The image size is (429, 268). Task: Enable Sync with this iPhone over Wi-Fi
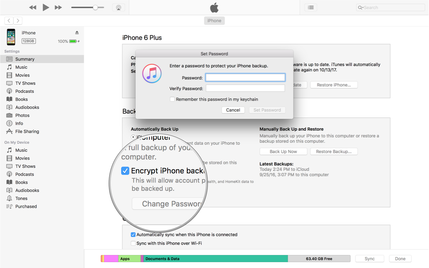[133, 243]
